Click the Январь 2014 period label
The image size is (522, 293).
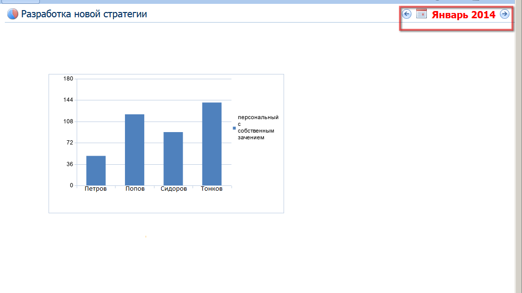coord(463,15)
